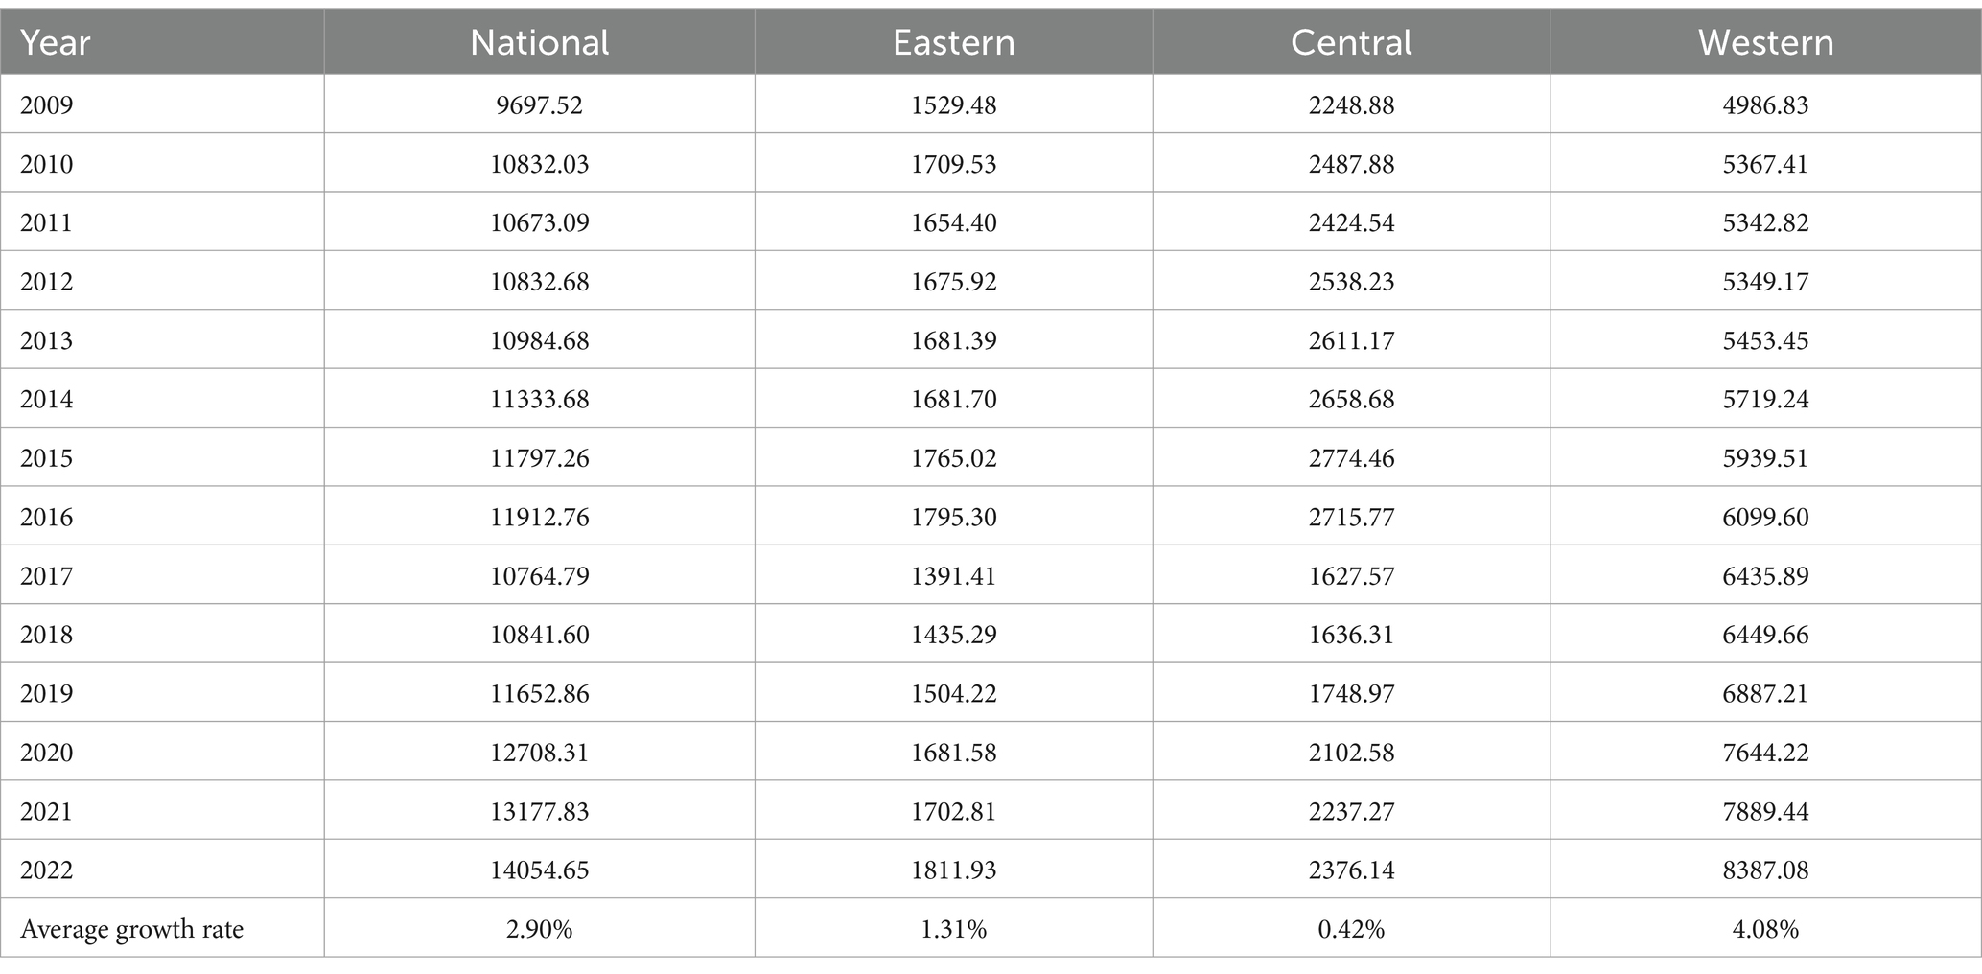This screenshot has width=1982, height=974.
Task: Click Central value 2424.54 for 2011
Action: 1352,222
